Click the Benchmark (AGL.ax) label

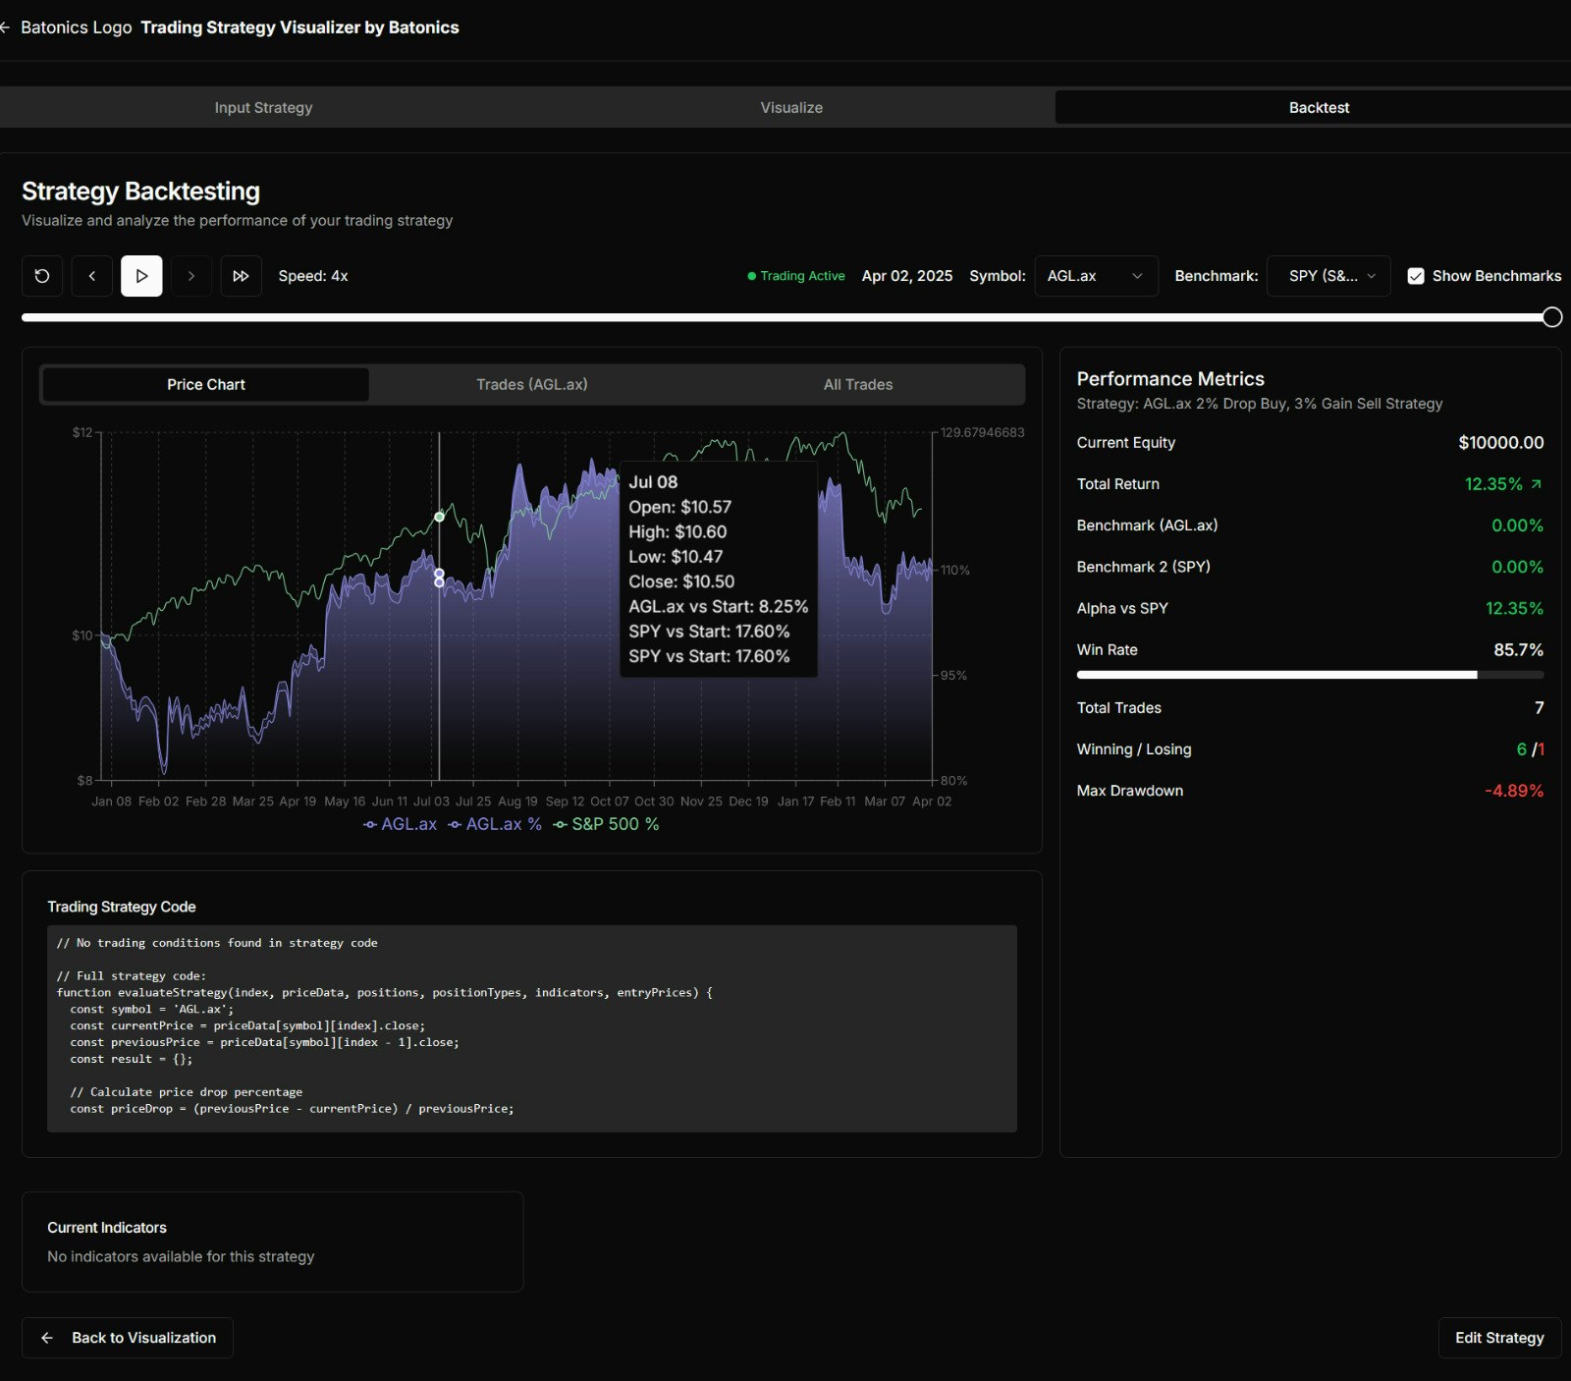1147,525
